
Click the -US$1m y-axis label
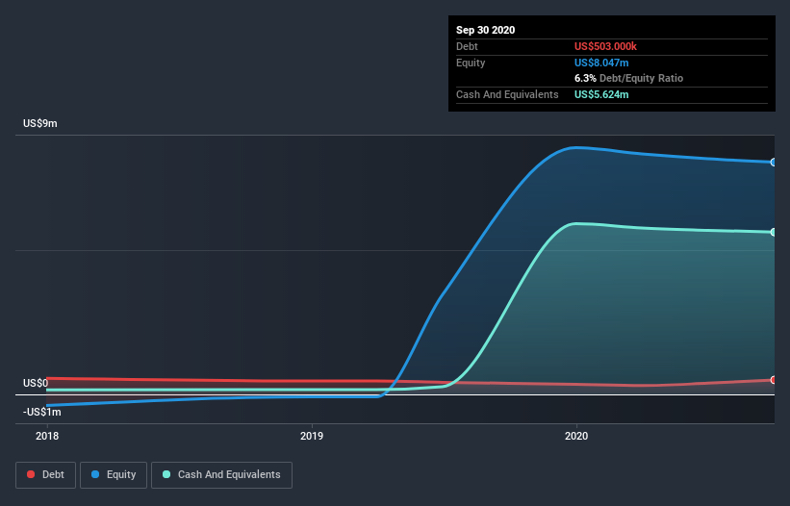[41, 412]
